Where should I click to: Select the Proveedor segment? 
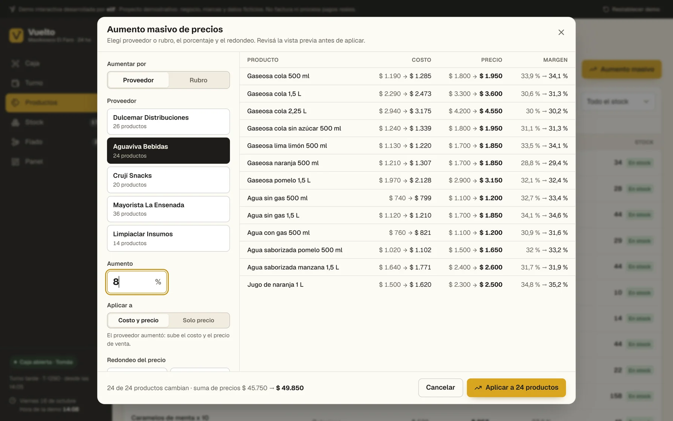click(138, 80)
